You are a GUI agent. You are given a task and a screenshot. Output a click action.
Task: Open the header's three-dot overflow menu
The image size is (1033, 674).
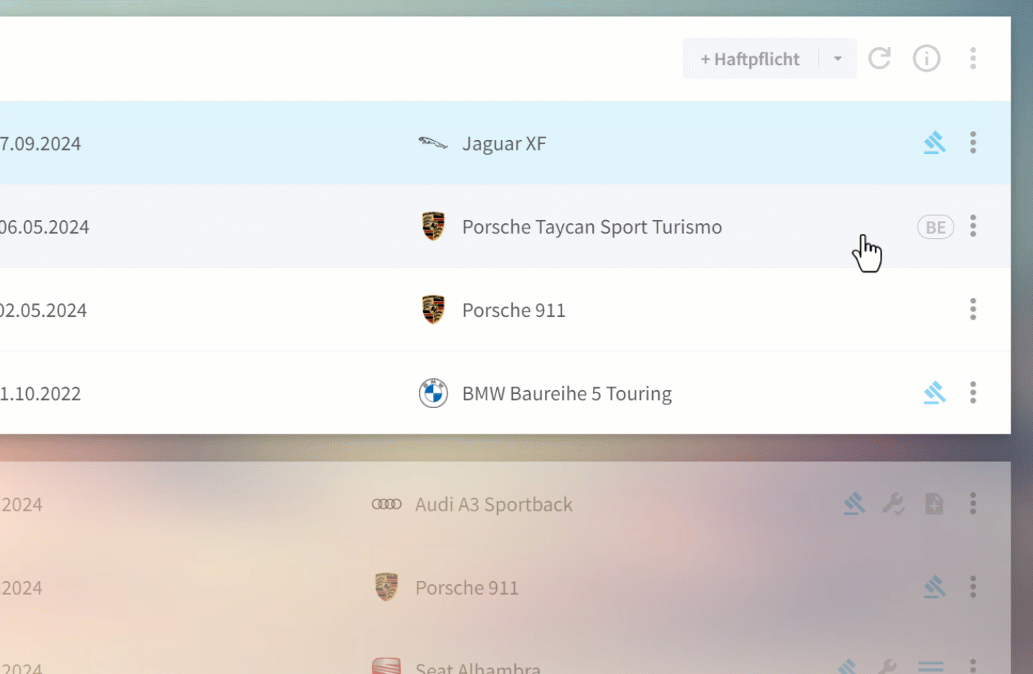point(973,58)
